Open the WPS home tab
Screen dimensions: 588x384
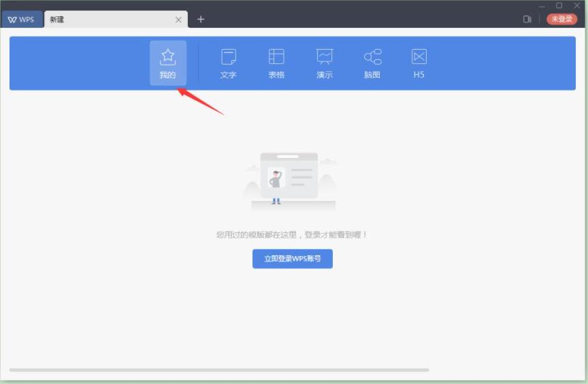[21, 20]
